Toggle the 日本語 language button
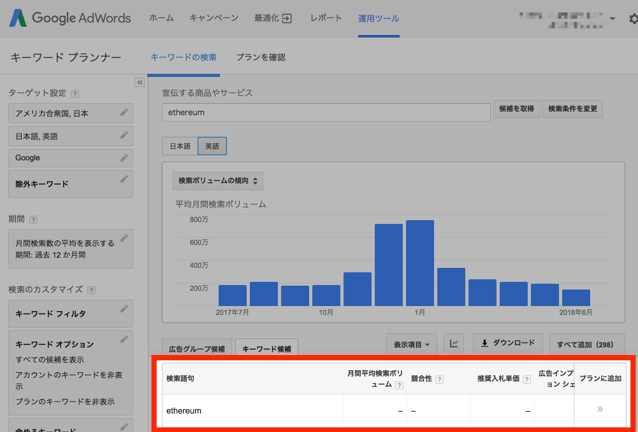The width and height of the screenshot is (638, 432). (x=180, y=146)
